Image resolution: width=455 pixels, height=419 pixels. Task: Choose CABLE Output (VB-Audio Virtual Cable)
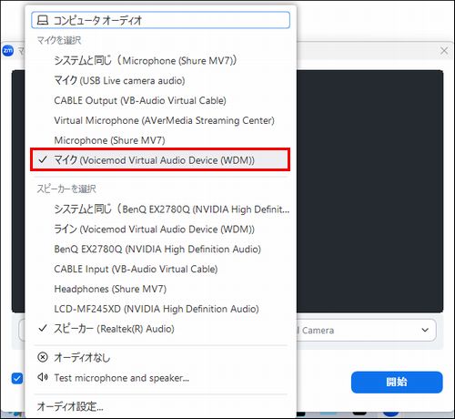pyautogui.click(x=160, y=100)
